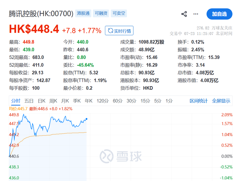Click the 总市值 value 4.08万亿
The width and height of the screenshot is (238, 181).
click(205, 73)
